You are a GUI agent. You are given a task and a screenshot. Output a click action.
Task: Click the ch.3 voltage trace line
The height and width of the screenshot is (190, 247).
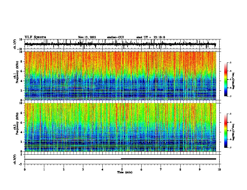point(120,159)
